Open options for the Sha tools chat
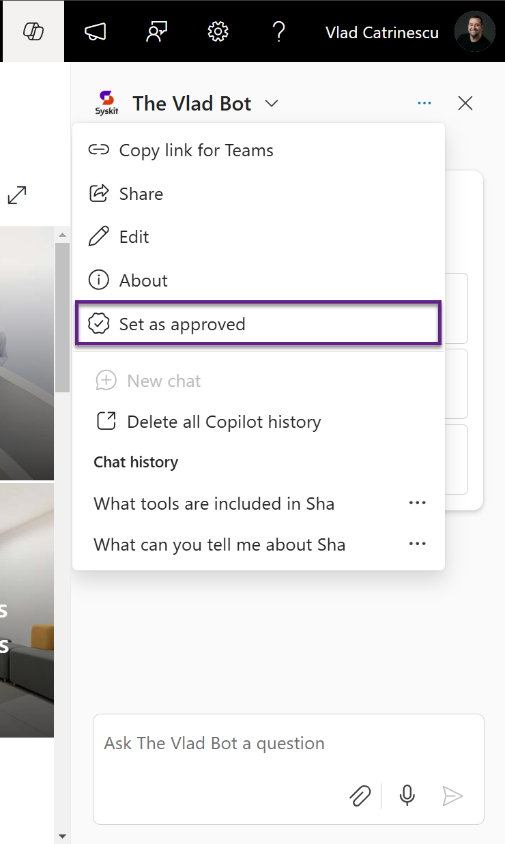This screenshot has width=505, height=844. pyautogui.click(x=417, y=503)
